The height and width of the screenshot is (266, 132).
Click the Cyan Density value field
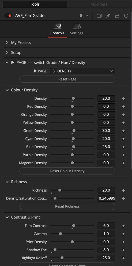(106, 139)
